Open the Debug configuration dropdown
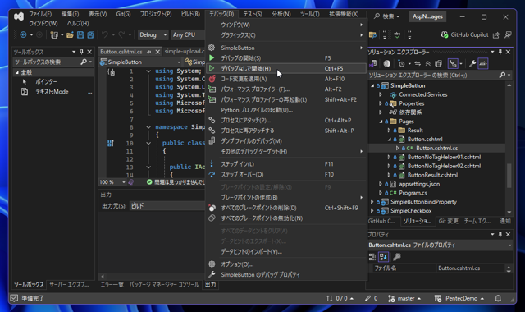 [153, 34]
